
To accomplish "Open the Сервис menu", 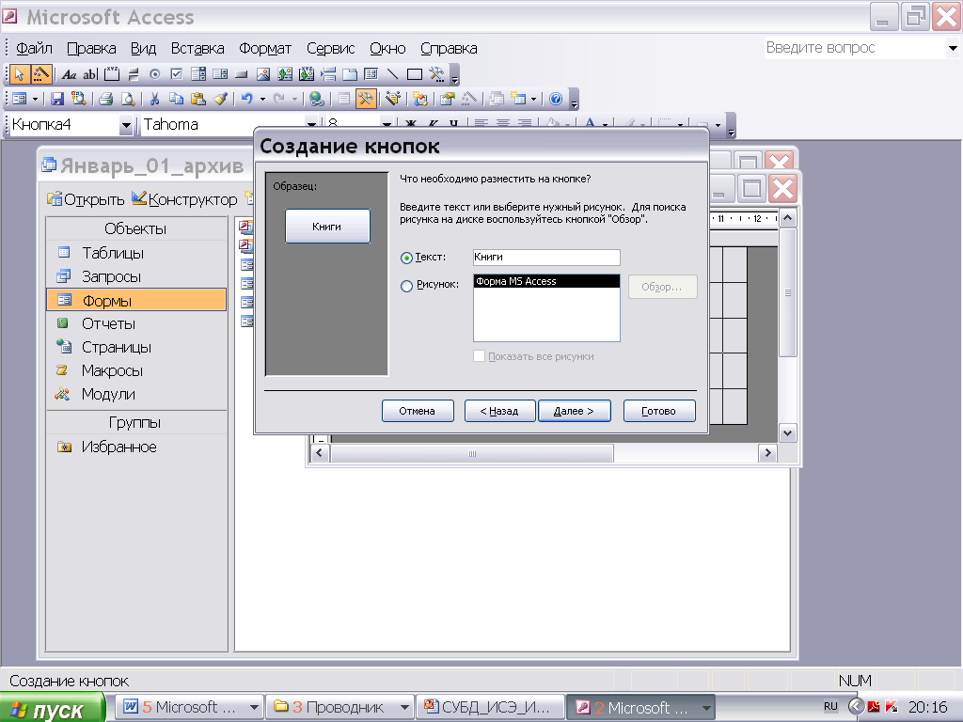I will (x=330, y=49).
